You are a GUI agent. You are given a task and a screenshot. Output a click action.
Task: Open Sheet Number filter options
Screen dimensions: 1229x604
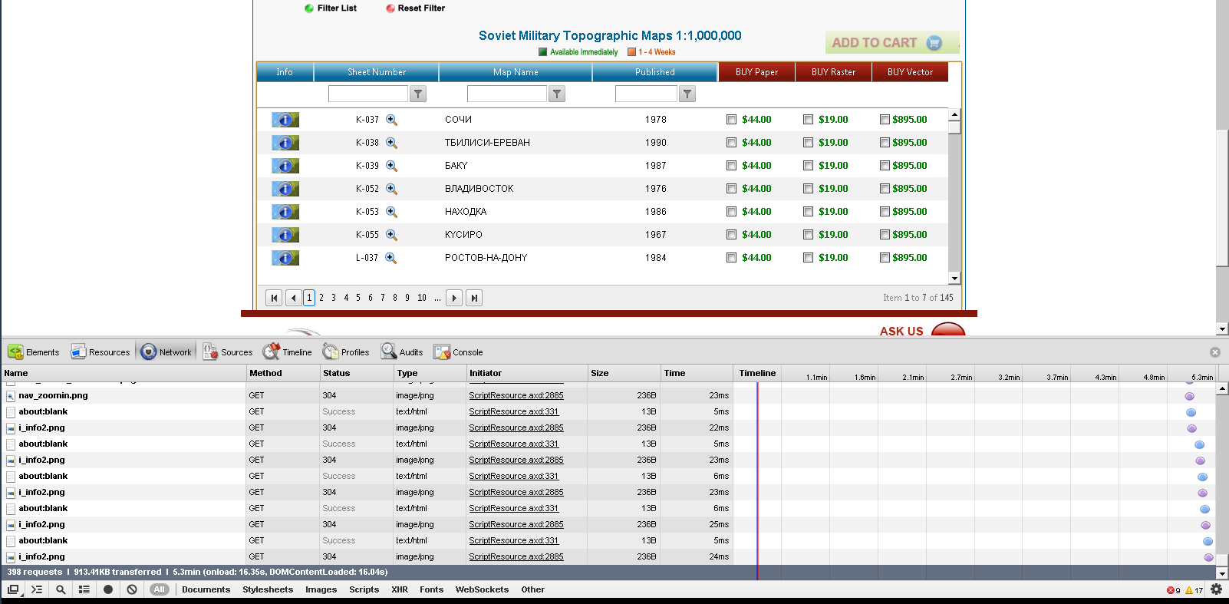point(418,94)
